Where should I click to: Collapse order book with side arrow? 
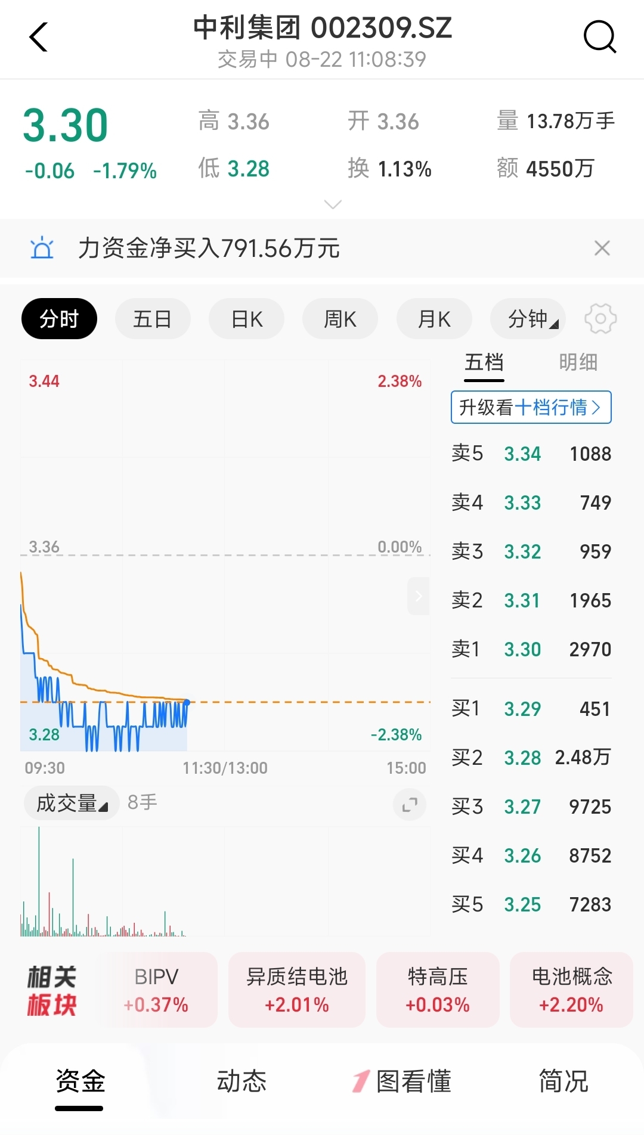pyautogui.click(x=419, y=596)
